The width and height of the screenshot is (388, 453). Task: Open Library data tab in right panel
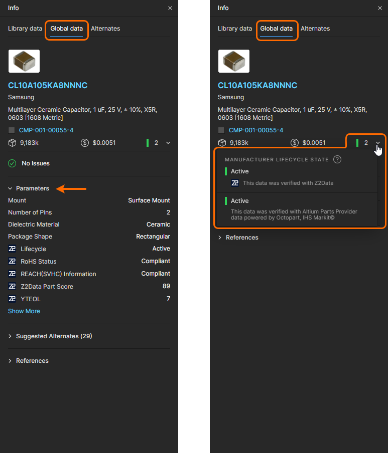[235, 29]
